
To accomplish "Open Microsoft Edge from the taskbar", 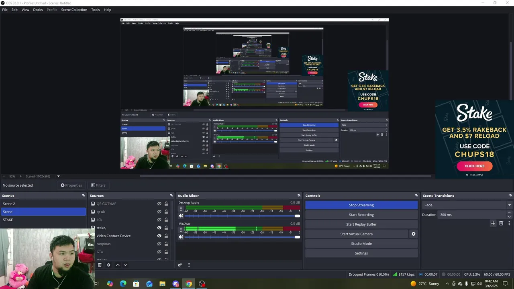I will pyautogui.click(x=123, y=284).
